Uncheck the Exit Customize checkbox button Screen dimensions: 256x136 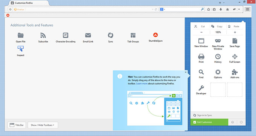click(209, 122)
